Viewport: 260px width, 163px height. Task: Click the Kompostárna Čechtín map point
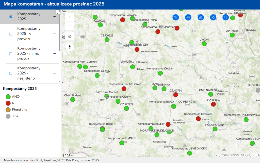point(160,73)
